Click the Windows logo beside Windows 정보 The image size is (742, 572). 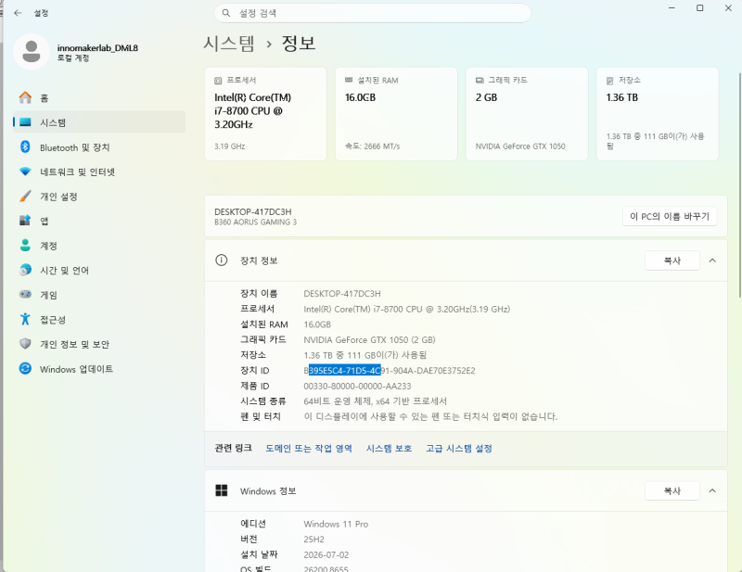coord(221,490)
